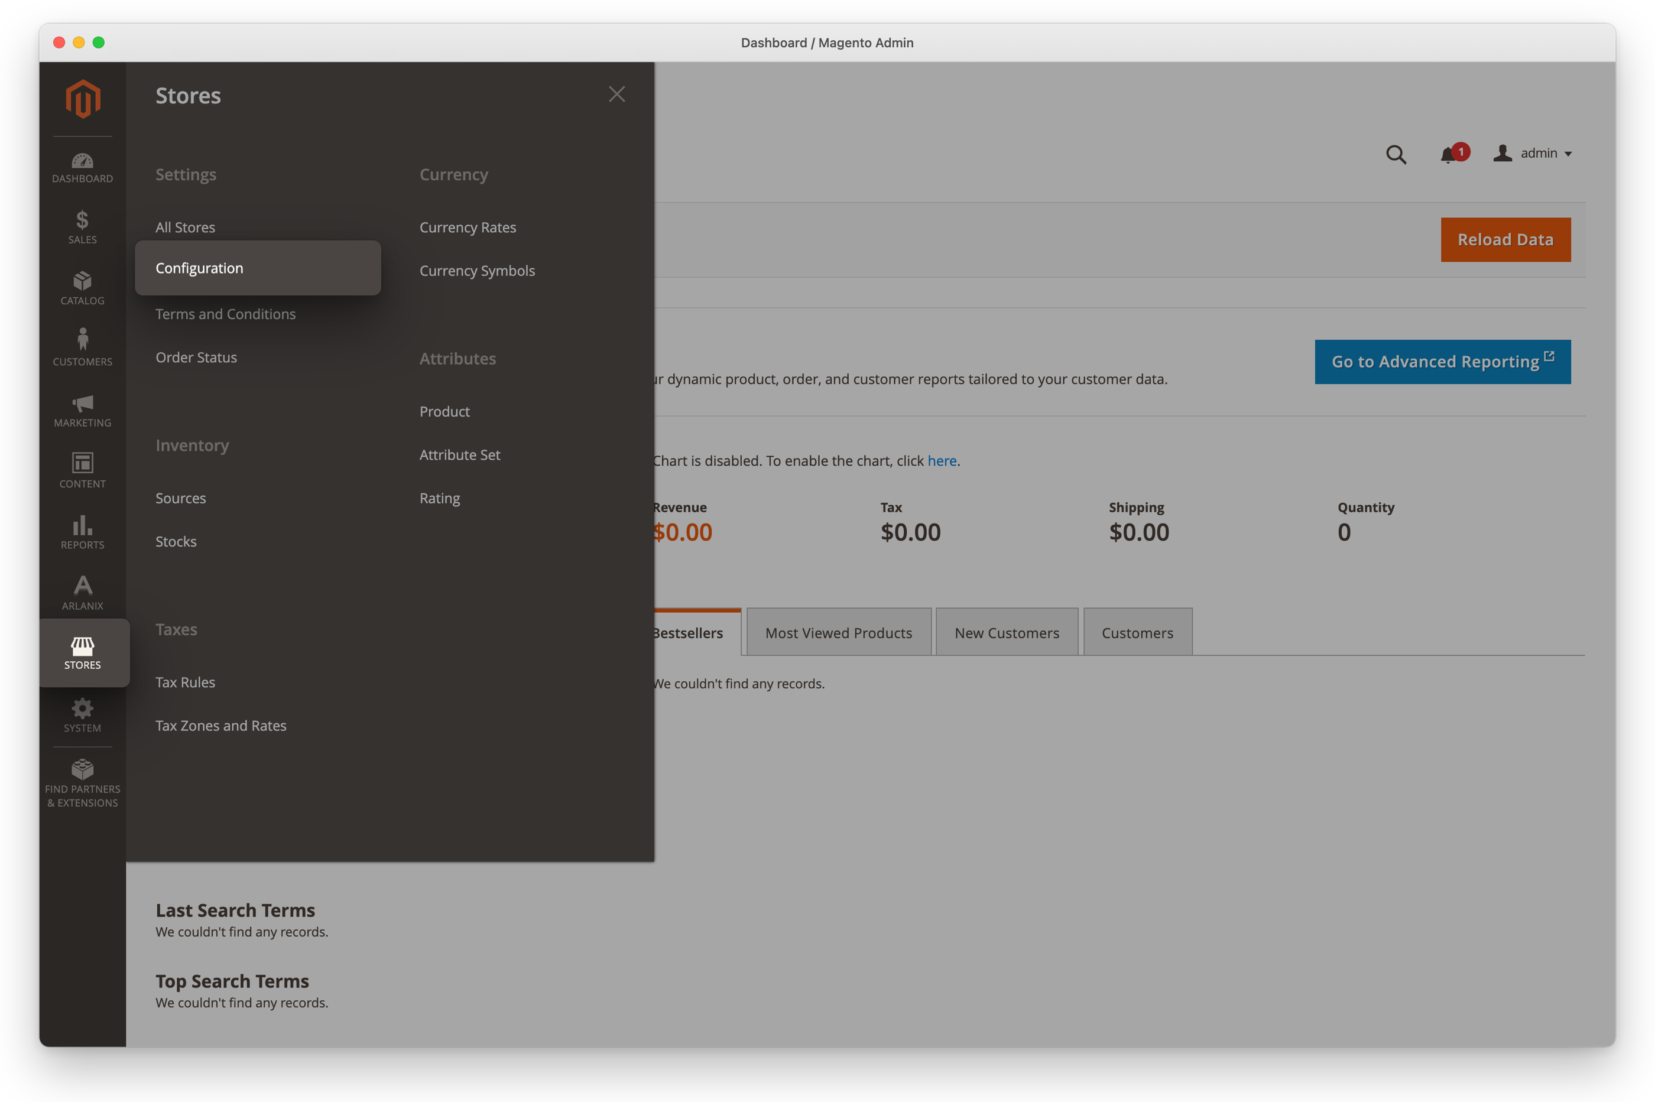This screenshot has height=1102, width=1655.
Task: Select All Stores menu item
Action: point(185,227)
